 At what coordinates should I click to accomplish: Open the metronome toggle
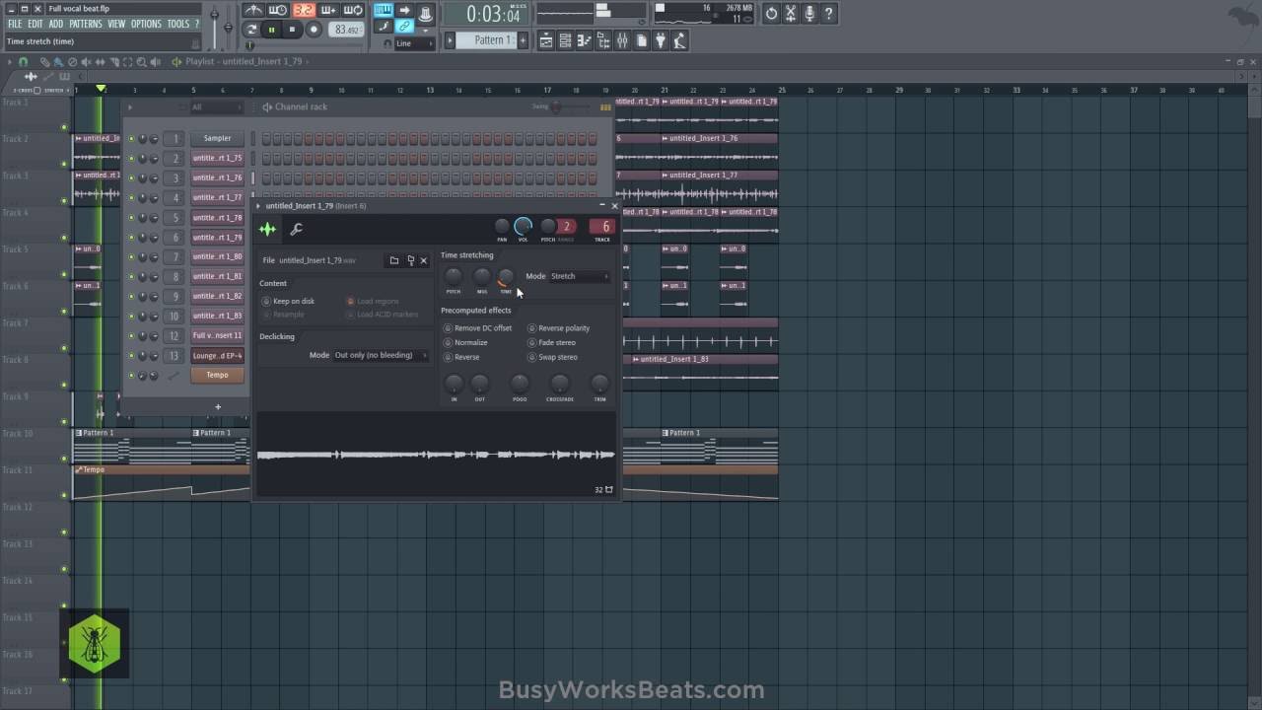click(x=254, y=11)
